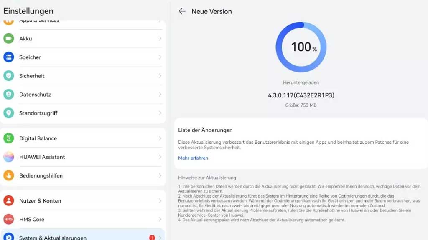Click the red notification badge on System

(152, 237)
